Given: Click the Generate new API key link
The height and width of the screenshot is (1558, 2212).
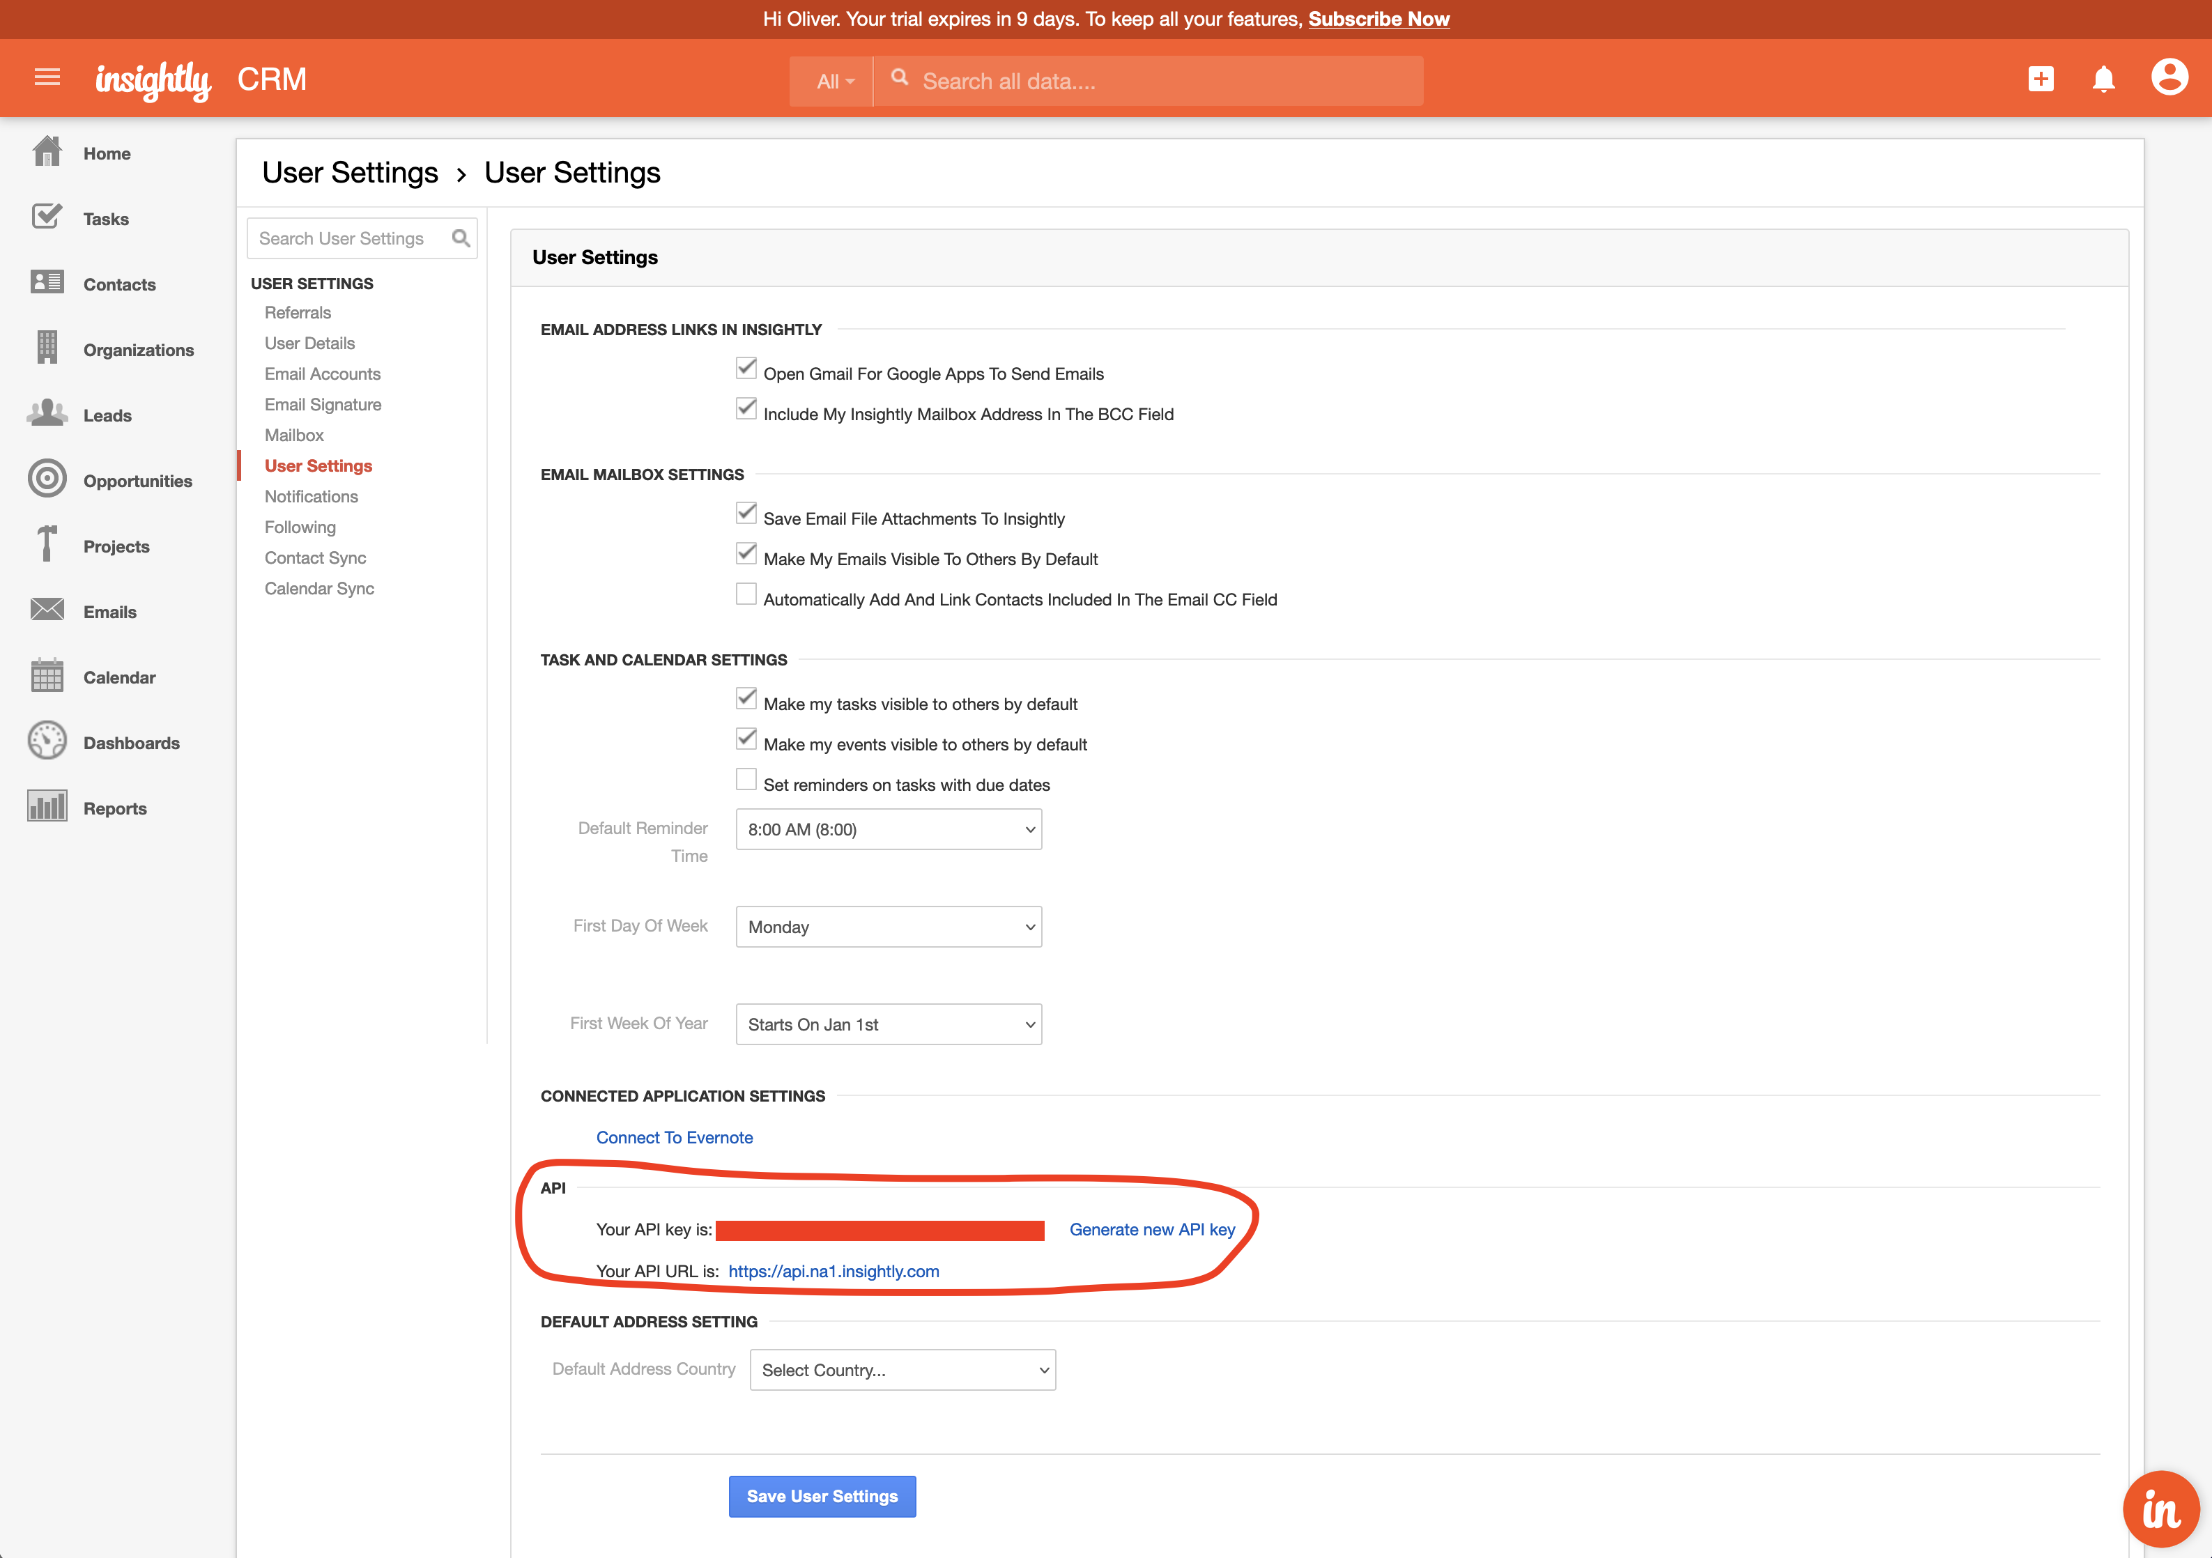Looking at the screenshot, I should click(x=1151, y=1229).
